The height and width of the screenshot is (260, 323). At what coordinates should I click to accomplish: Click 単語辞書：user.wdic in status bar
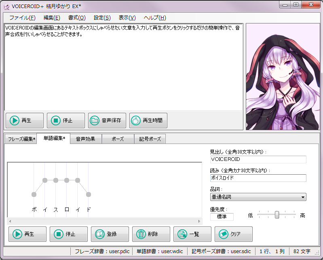pyautogui.click(x=160, y=252)
